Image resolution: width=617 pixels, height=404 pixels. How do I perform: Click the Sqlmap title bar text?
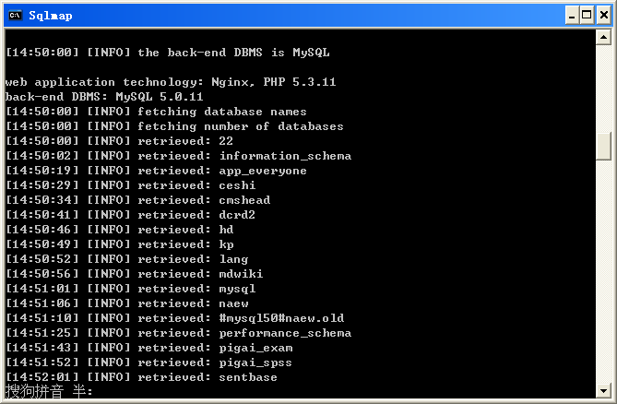[51, 16]
